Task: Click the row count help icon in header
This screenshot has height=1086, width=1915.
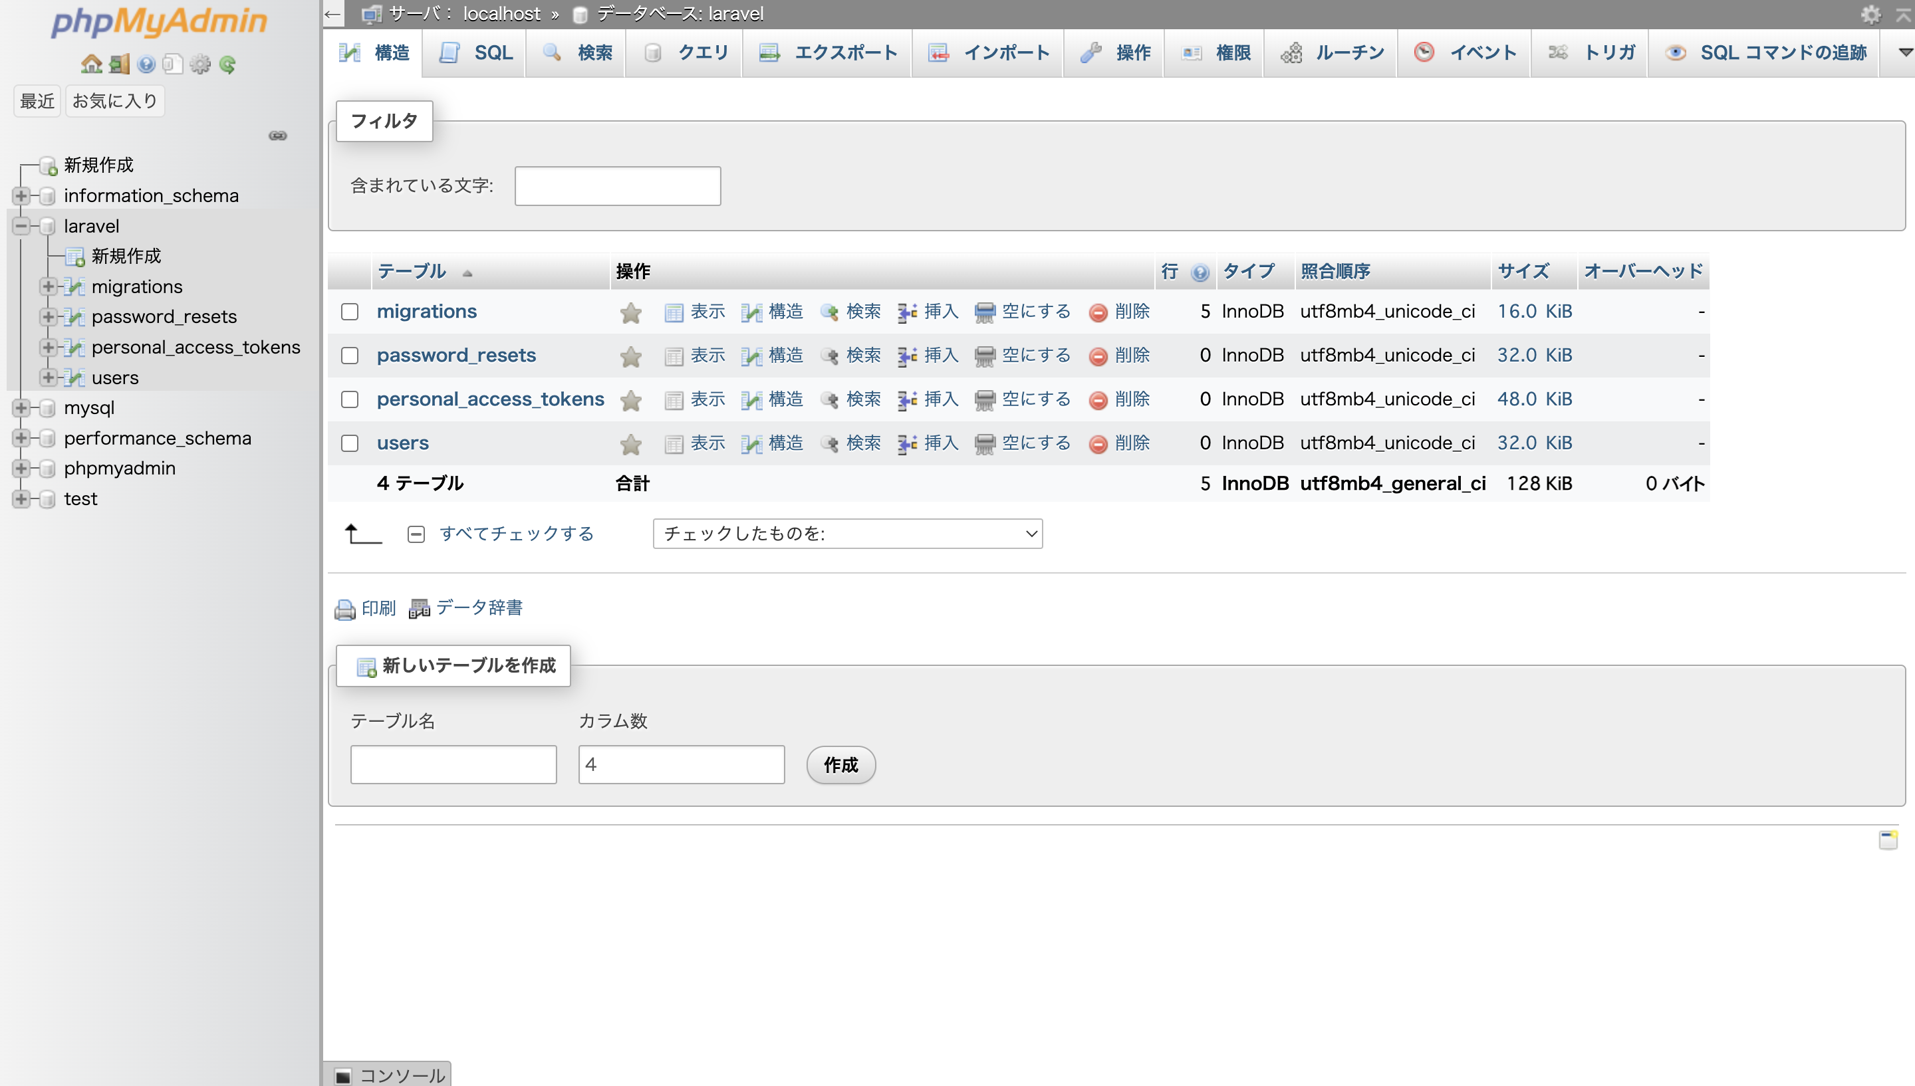Action: (1200, 272)
